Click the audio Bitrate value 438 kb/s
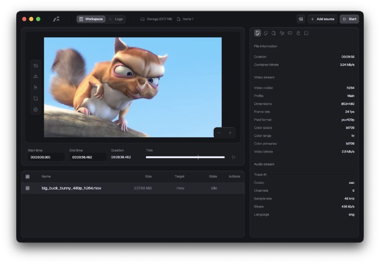Screen dimensions: 380x264 (348, 207)
